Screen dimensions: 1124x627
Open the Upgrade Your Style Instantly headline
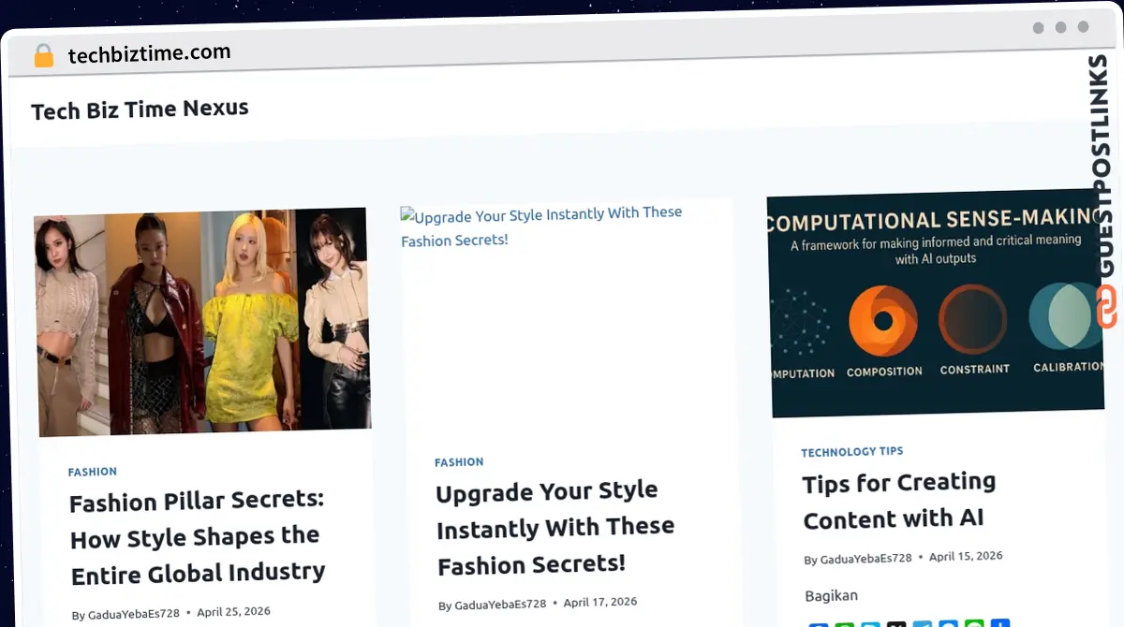pyautogui.click(x=555, y=528)
